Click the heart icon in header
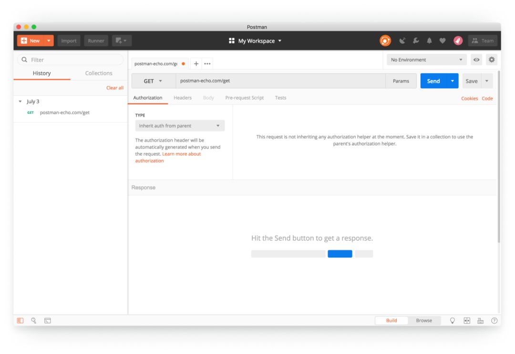 point(443,40)
